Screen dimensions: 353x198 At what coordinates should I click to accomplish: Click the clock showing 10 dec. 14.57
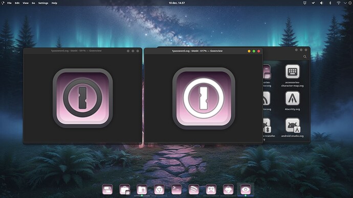(x=176, y=3)
